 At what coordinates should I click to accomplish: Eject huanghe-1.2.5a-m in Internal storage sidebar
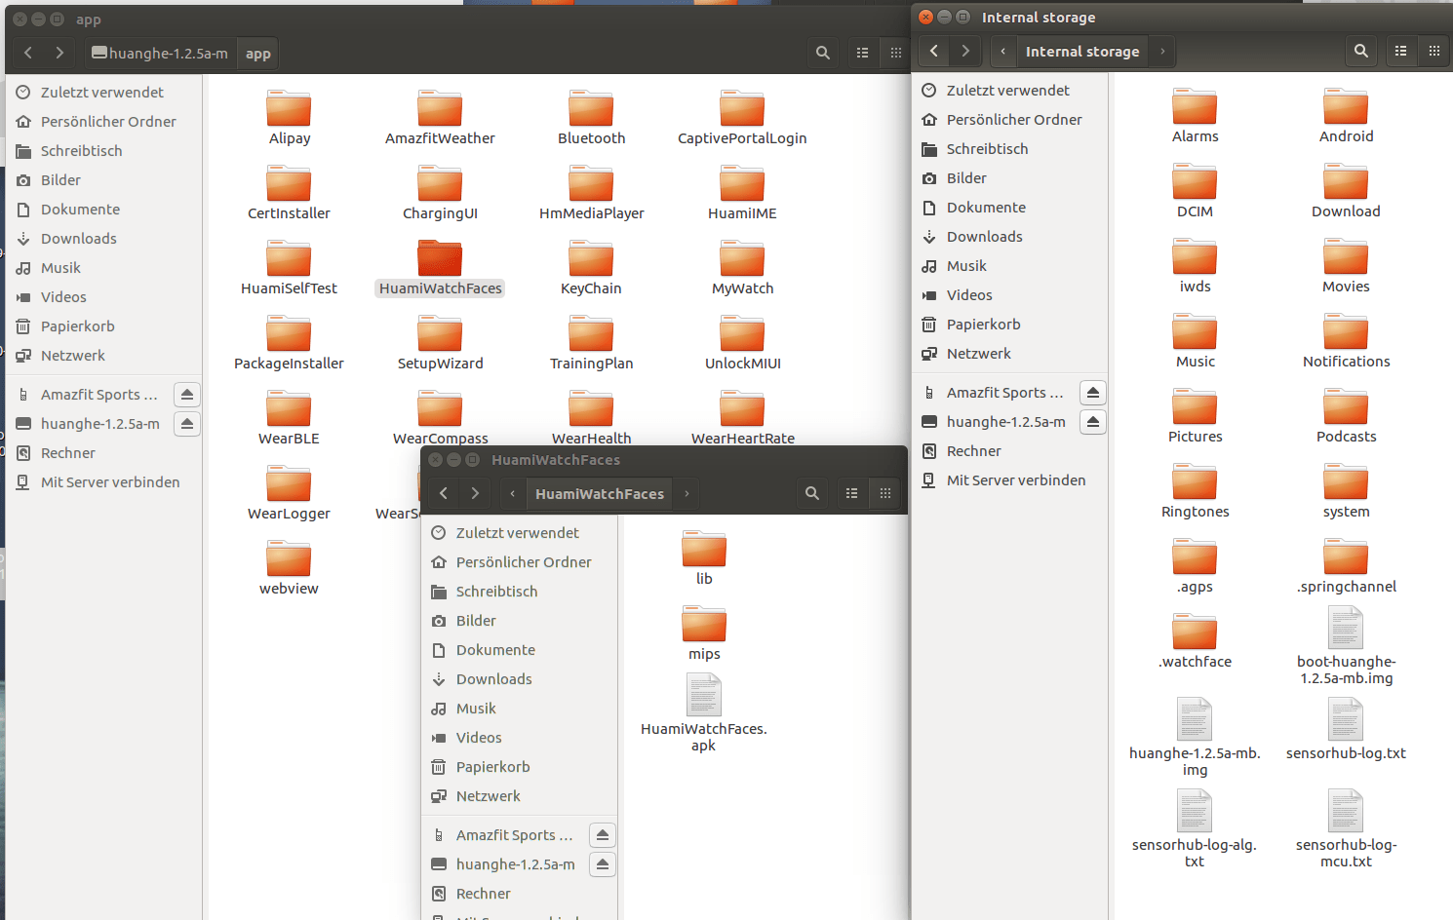click(1093, 422)
